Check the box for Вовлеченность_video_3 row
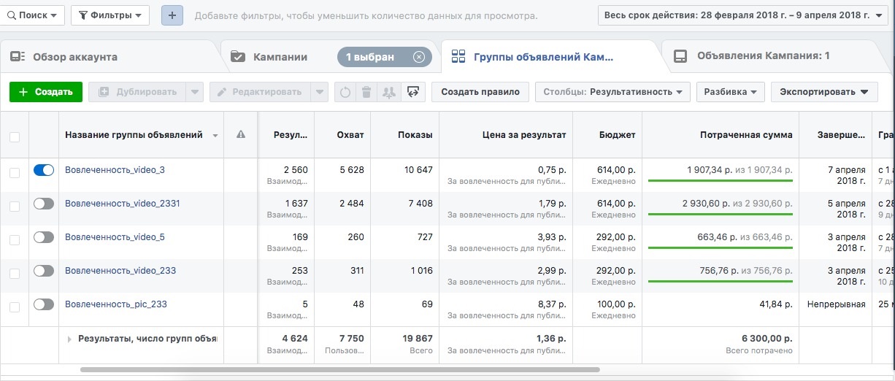 coord(15,173)
